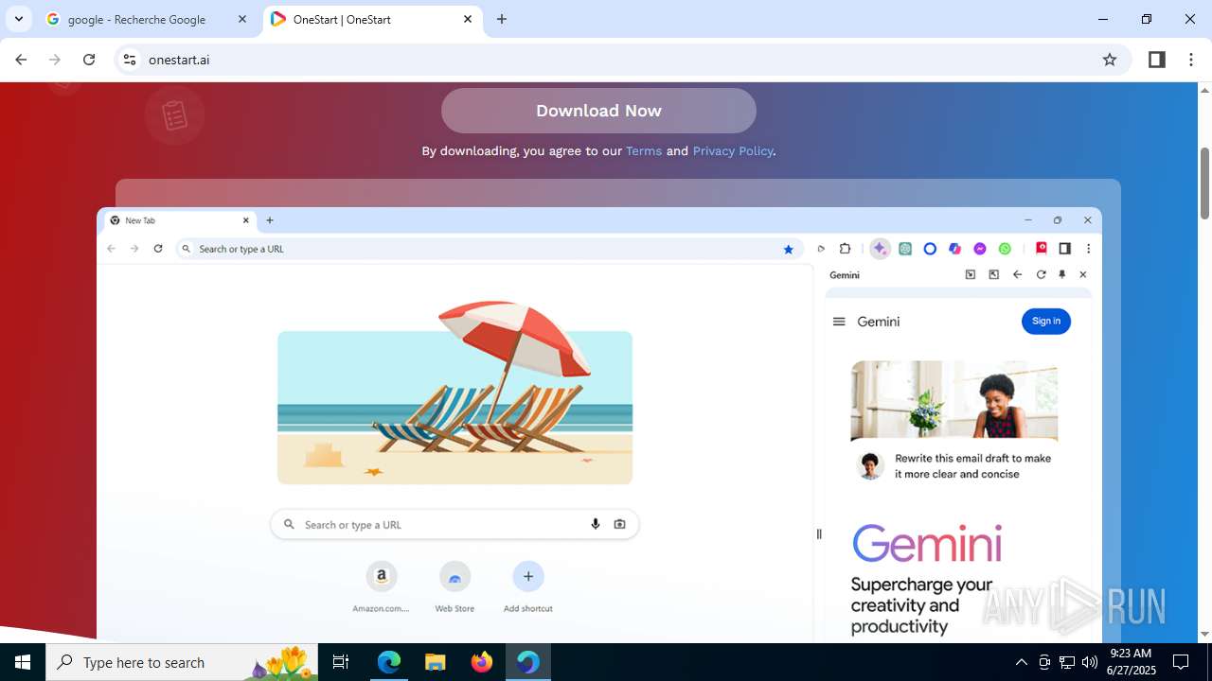Image resolution: width=1212 pixels, height=681 pixels.
Task: Open the tab search dropdown chevron
Action: [x=19, y=19]
